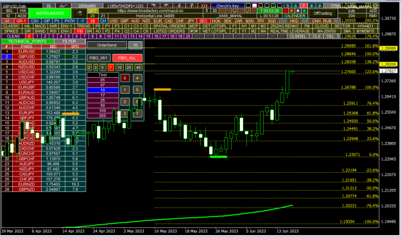Click the white circle indicator button
The width and height of the screenshot is (401, 237).
tap(298, 11)
